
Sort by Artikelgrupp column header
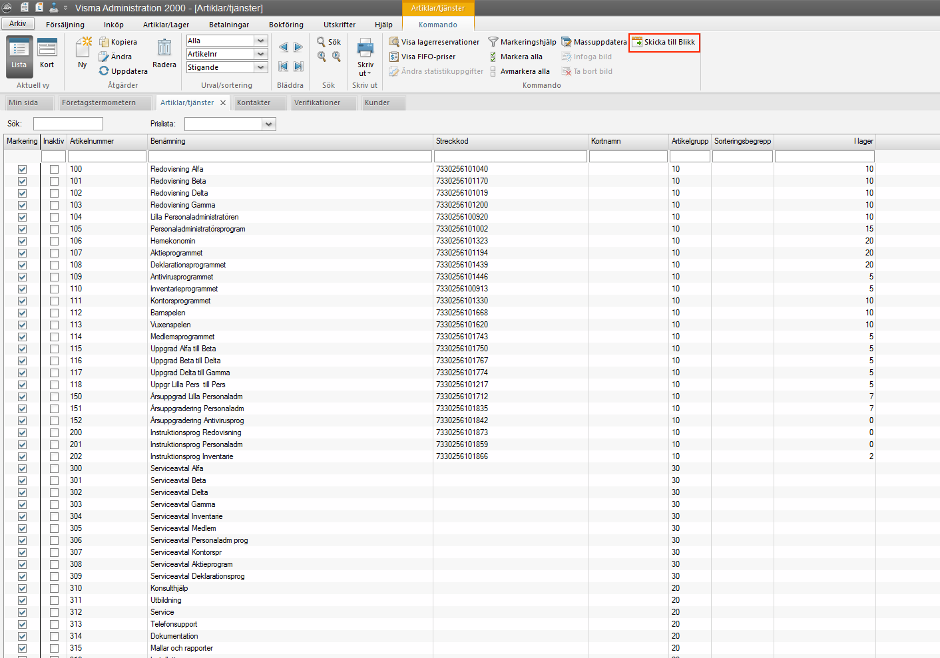(690, 141)
